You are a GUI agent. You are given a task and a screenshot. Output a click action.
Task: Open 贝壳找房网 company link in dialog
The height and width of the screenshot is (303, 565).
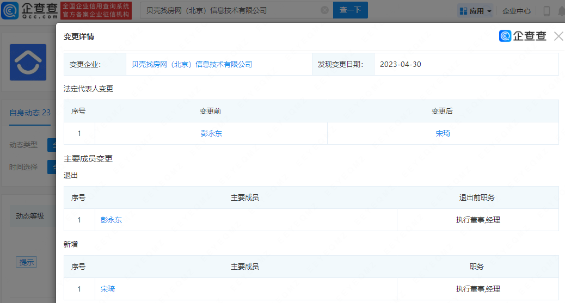[192, 64]
